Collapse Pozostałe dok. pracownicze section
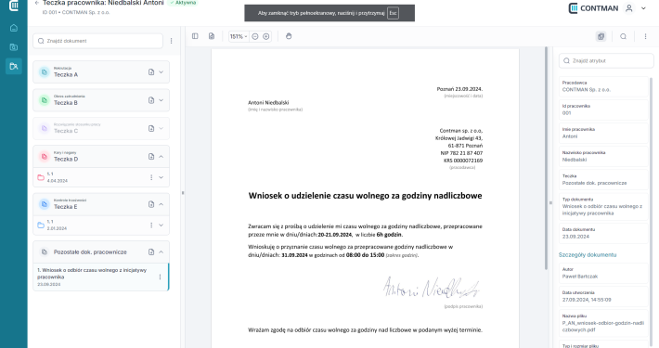The height and width of the screenshot is (348, 659). (161, 251)
